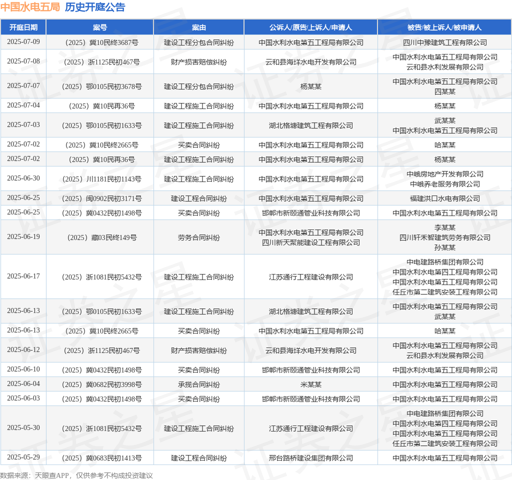Select the date 2025-07-04
Screen dimensions: 512x480
pos(23,105)
